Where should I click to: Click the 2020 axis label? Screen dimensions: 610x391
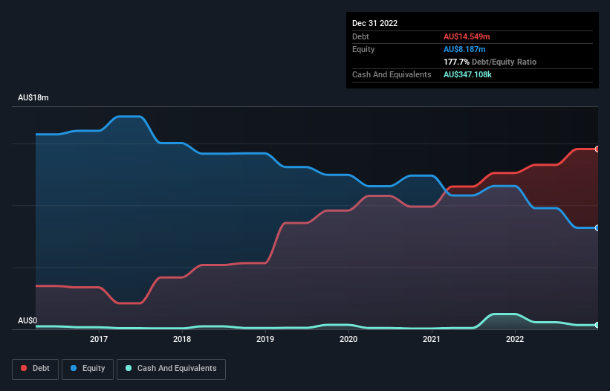click(x=348, y=339)
